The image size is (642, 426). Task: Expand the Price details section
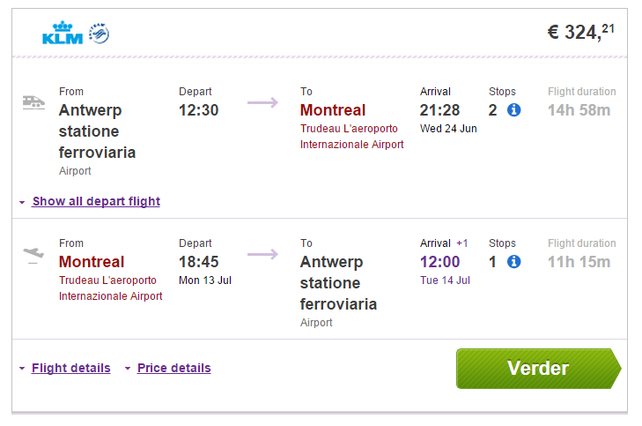pyautogui.click(x=174, y=368)
